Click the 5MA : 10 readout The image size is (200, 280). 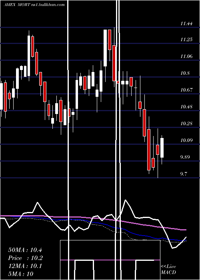[21, 274]
